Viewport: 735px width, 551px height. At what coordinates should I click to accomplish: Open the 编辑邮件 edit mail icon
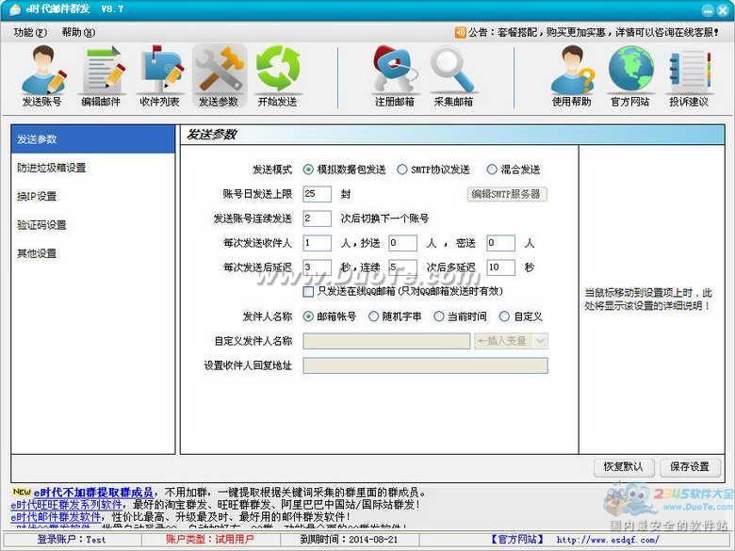[101, 76]
